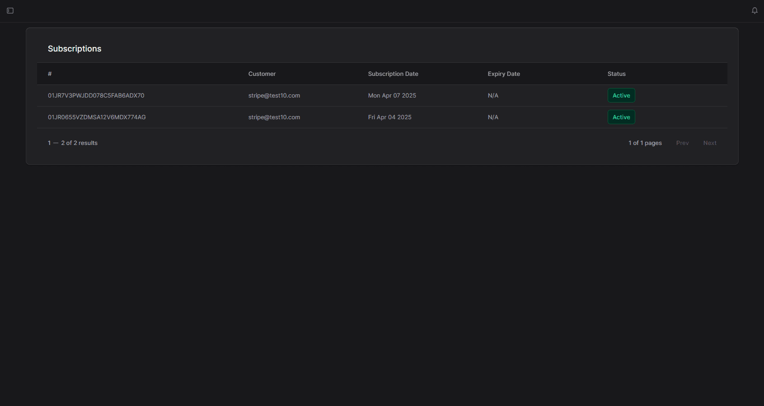764x406 pixels.
Task: Click the Expiry Date column header
Action: tap(503, 74)
